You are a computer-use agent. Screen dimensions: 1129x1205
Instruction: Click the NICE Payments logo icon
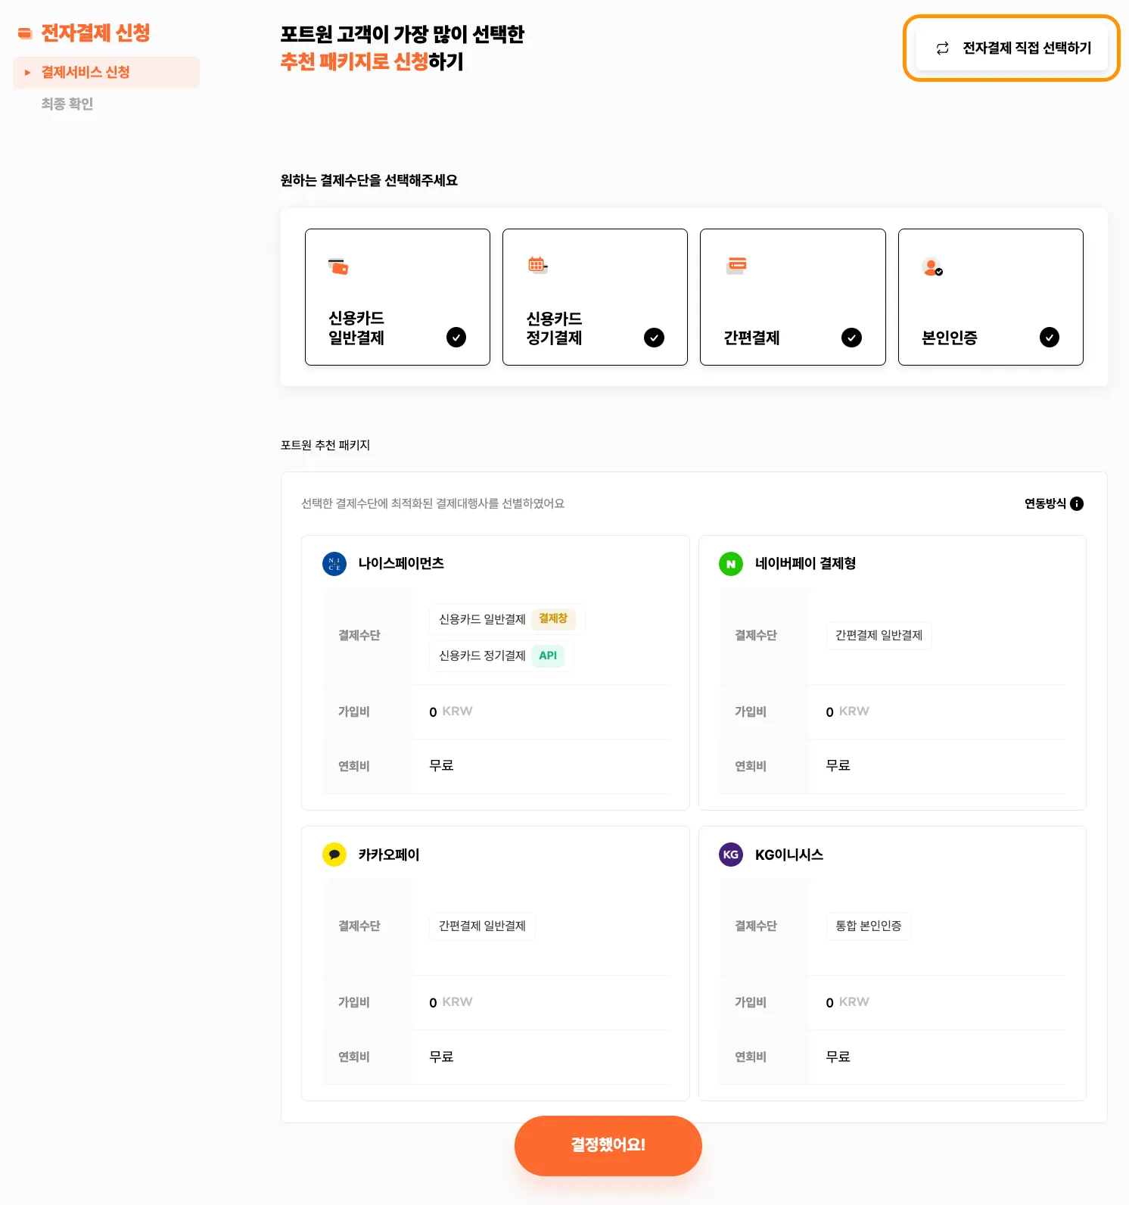pos(334,564)
